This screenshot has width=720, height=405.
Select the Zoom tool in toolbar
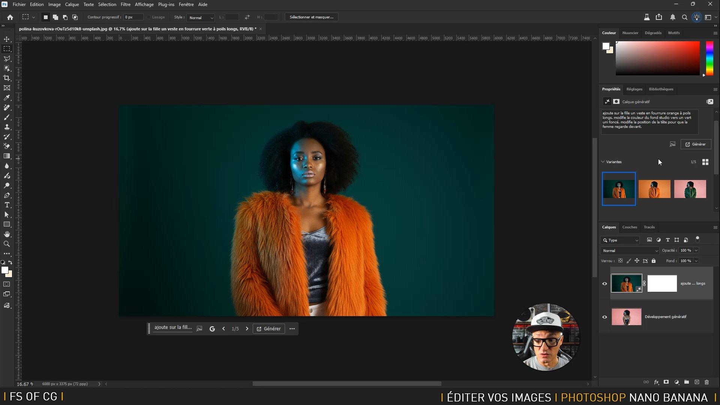[7, 244]
